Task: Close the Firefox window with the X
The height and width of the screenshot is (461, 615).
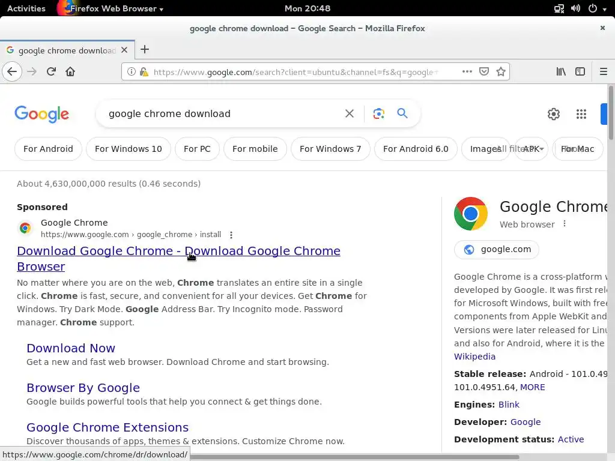Action: coord(602,28)
